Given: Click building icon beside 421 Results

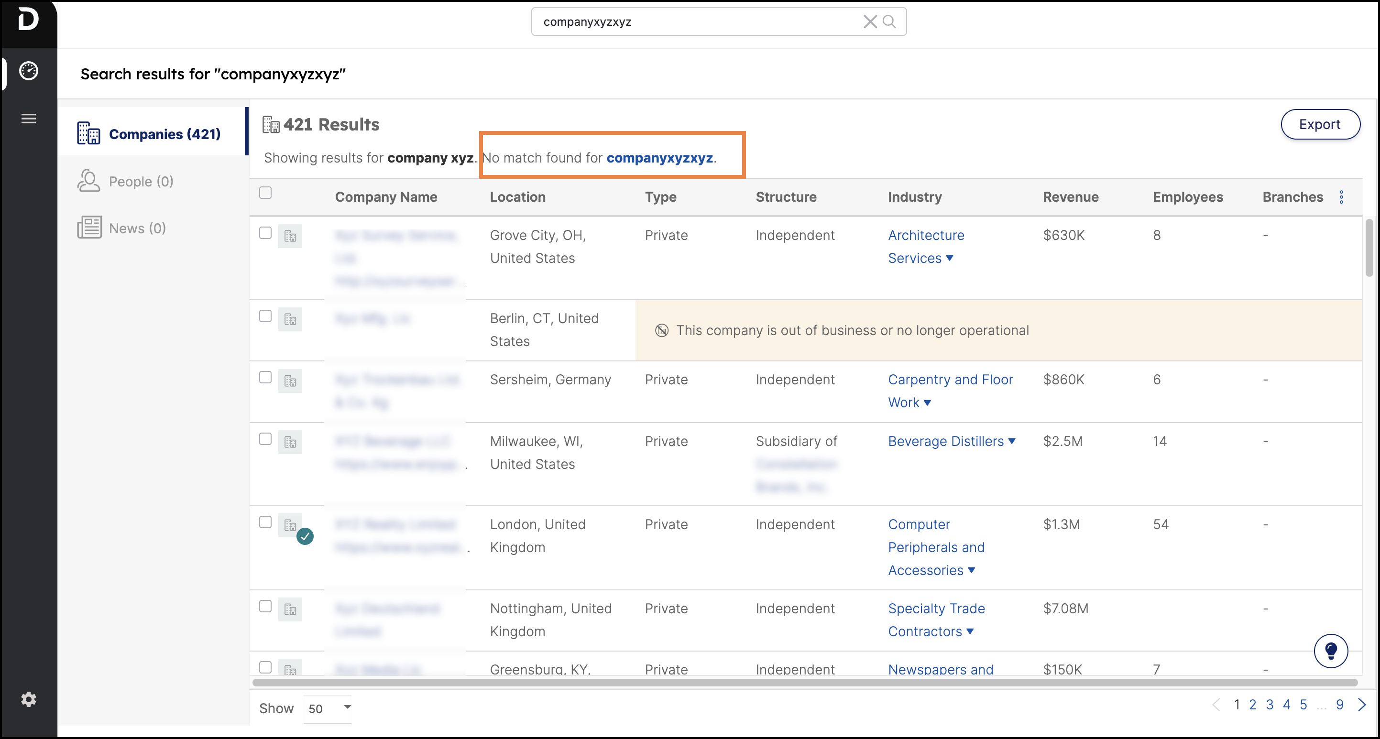Looking at the screenshot, I should coord(271,124).
